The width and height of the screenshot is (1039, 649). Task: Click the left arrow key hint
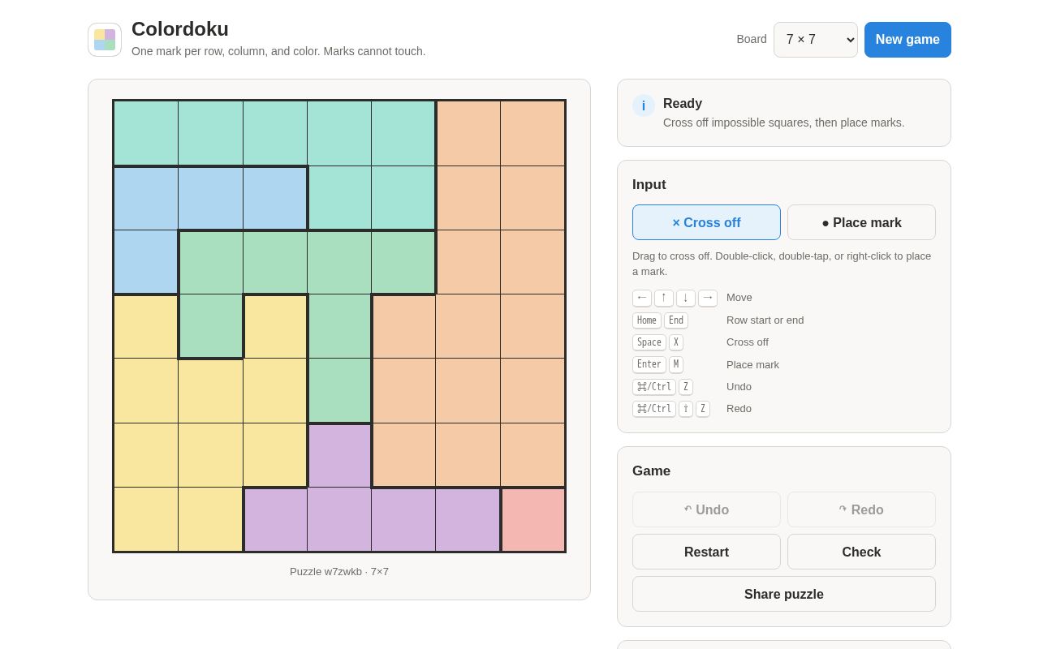[x=642, y=298]
